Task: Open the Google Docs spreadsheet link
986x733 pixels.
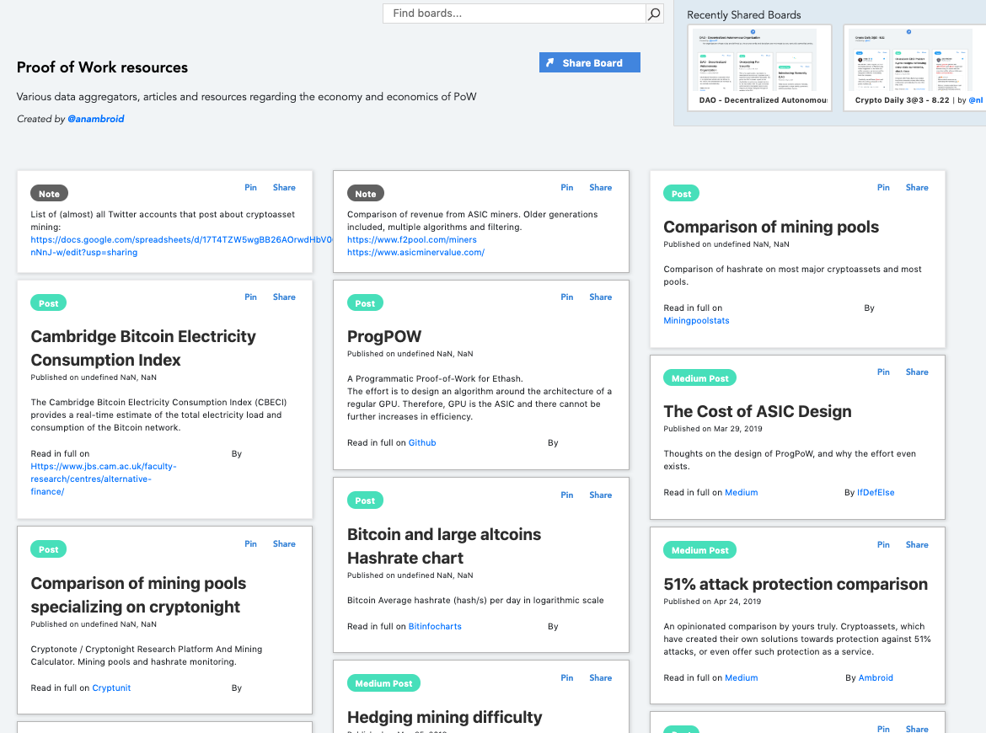Action: [x=169, y=240]
